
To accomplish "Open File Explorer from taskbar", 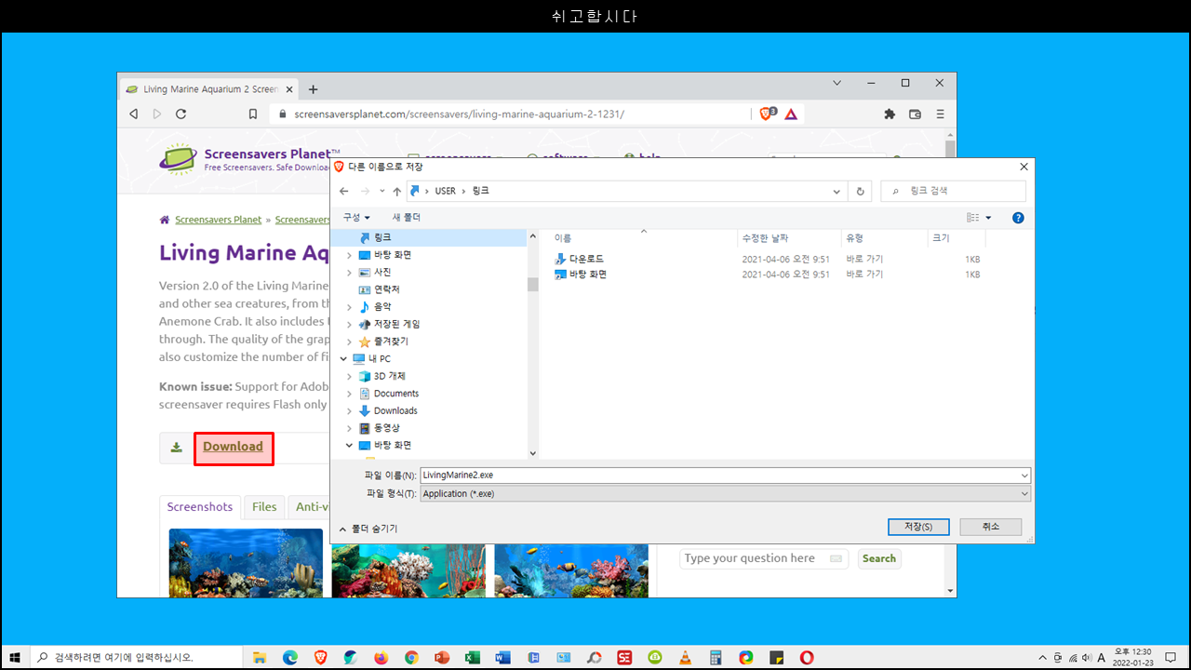I will coord(260,657).
